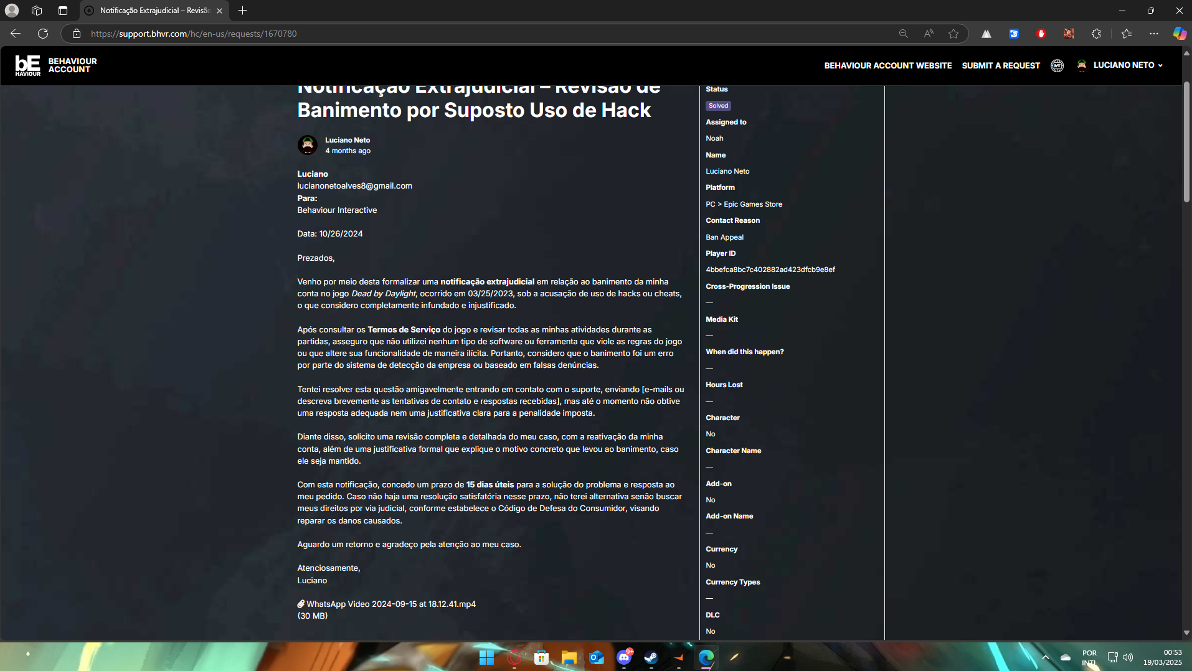This screenshot has height=671, width=1192.
Task: Expand the Luciano Neto user menu
Action: (x=1128, y=65)
